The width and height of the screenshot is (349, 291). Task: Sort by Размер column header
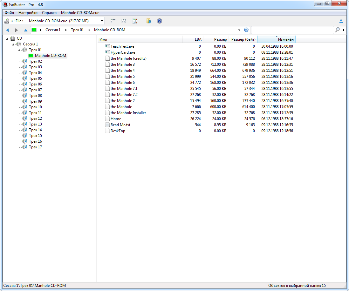pos(216,39)
